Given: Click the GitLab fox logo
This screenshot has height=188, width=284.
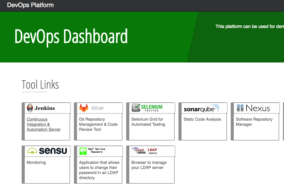Looking at the screenshot, I should 84,108.
